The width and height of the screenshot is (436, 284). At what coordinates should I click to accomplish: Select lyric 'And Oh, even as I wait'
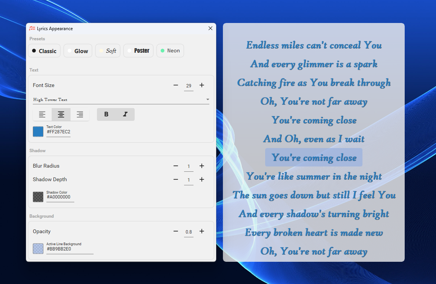coord(314,139)
